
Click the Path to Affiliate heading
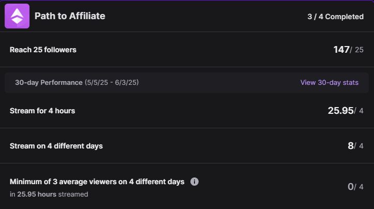(70, 16)
